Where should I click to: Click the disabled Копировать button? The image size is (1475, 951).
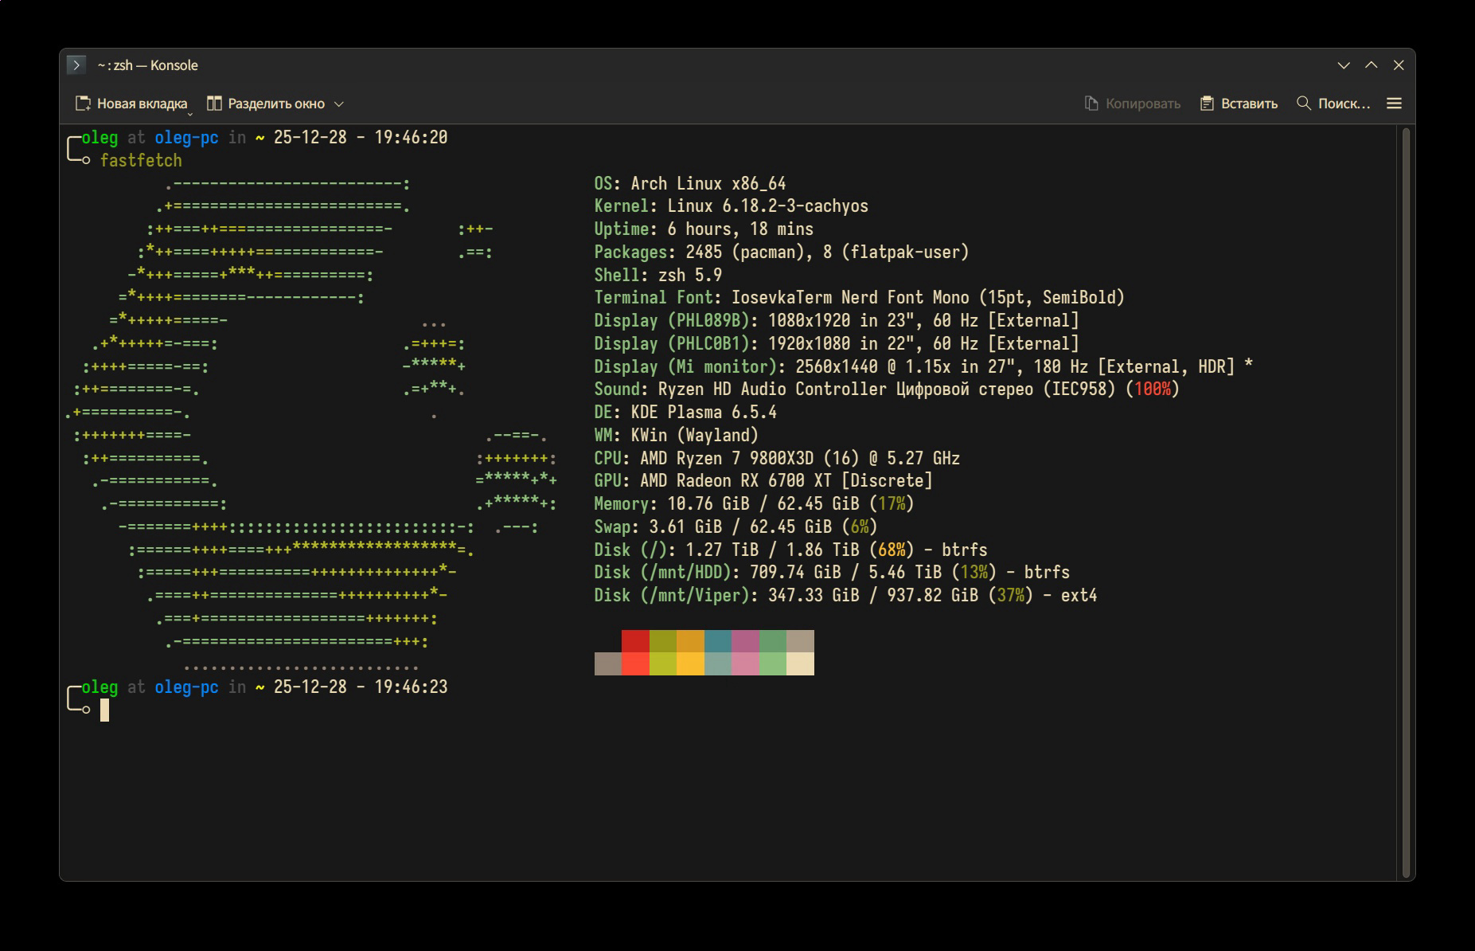[1132, 104]
